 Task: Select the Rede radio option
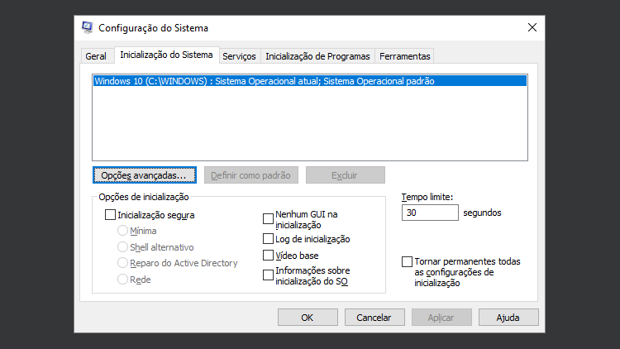(122, 280)
